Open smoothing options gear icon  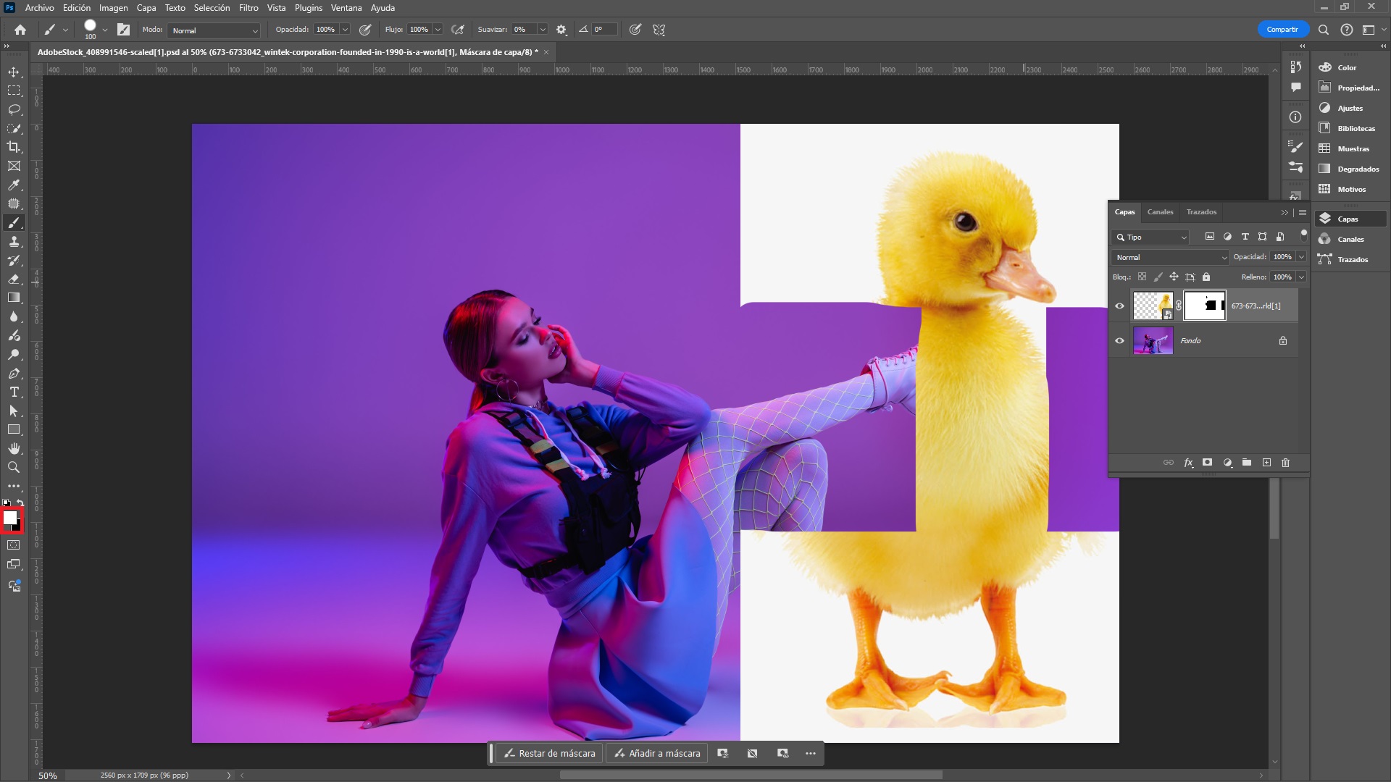tap(561, 30)
